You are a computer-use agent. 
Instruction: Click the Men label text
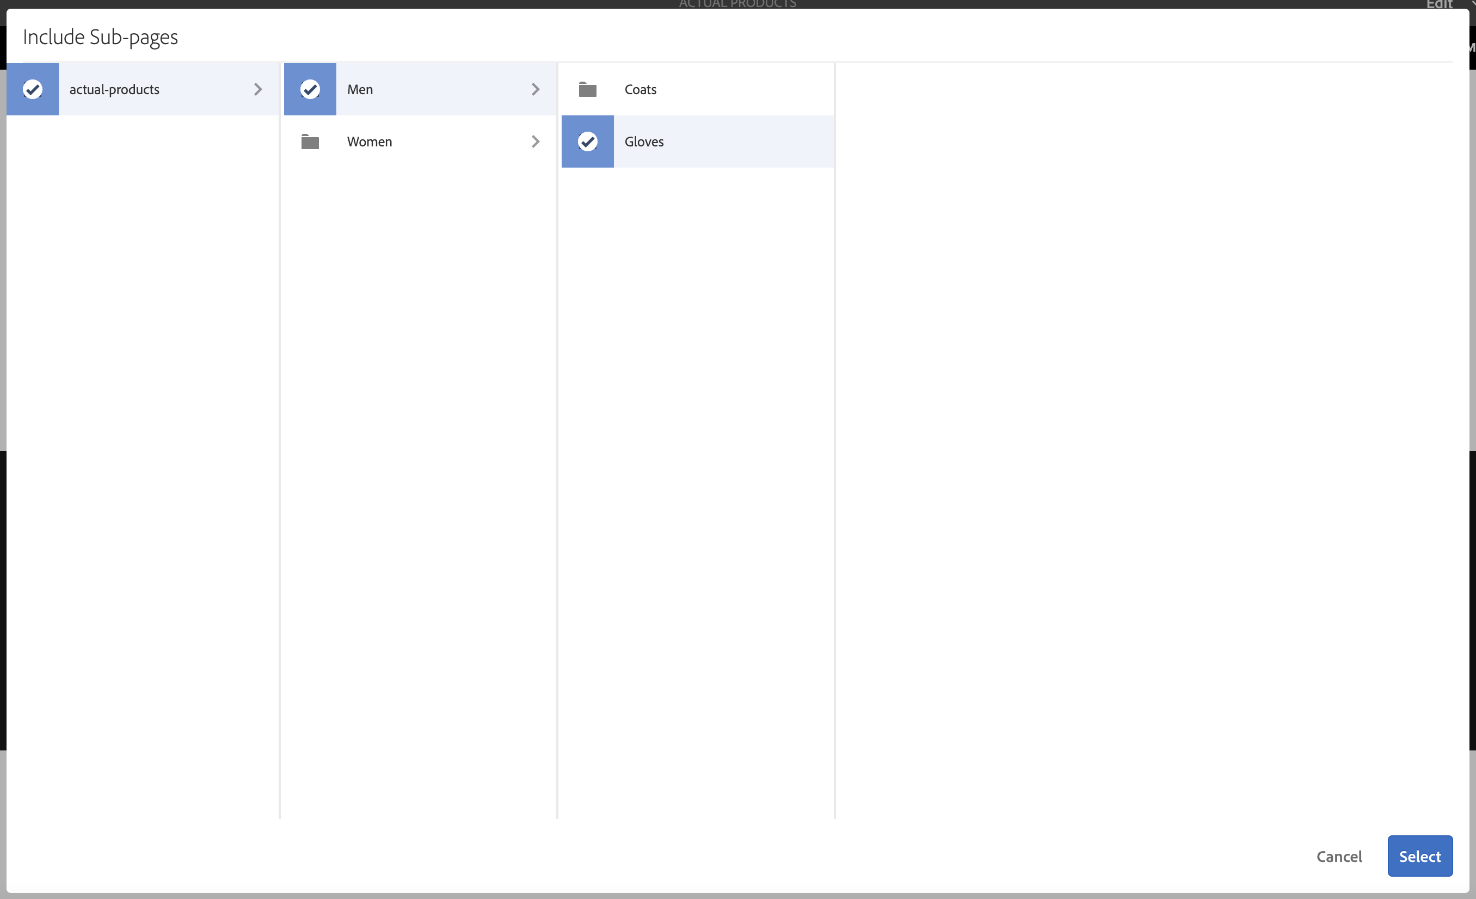(360, 89)
